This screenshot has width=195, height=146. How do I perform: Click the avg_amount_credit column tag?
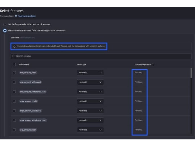point(28,130)
